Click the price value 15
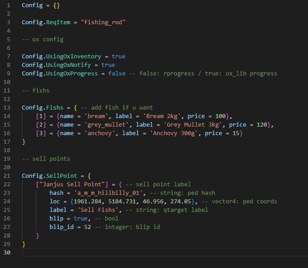Screen dimensions: 308x268 tap(236, 133)
